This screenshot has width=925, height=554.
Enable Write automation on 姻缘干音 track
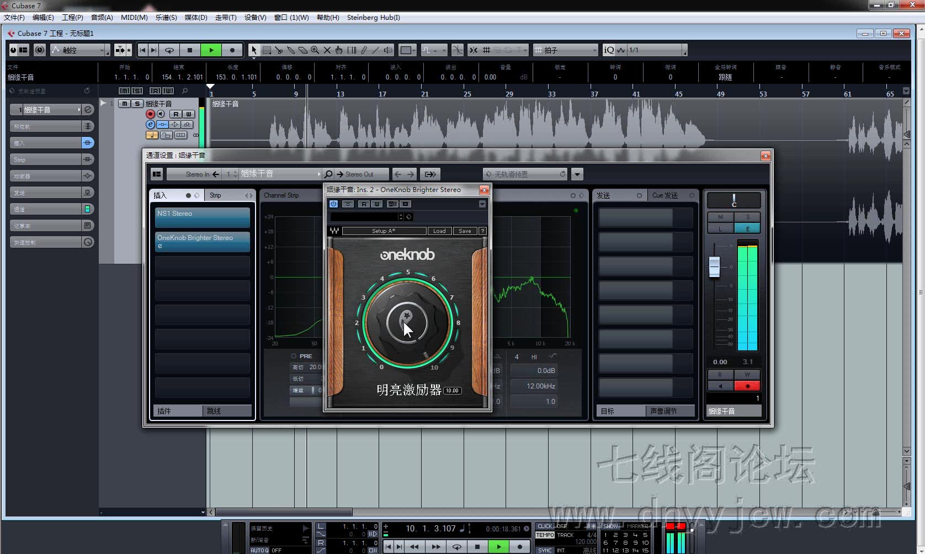click(x=189, y=114)
